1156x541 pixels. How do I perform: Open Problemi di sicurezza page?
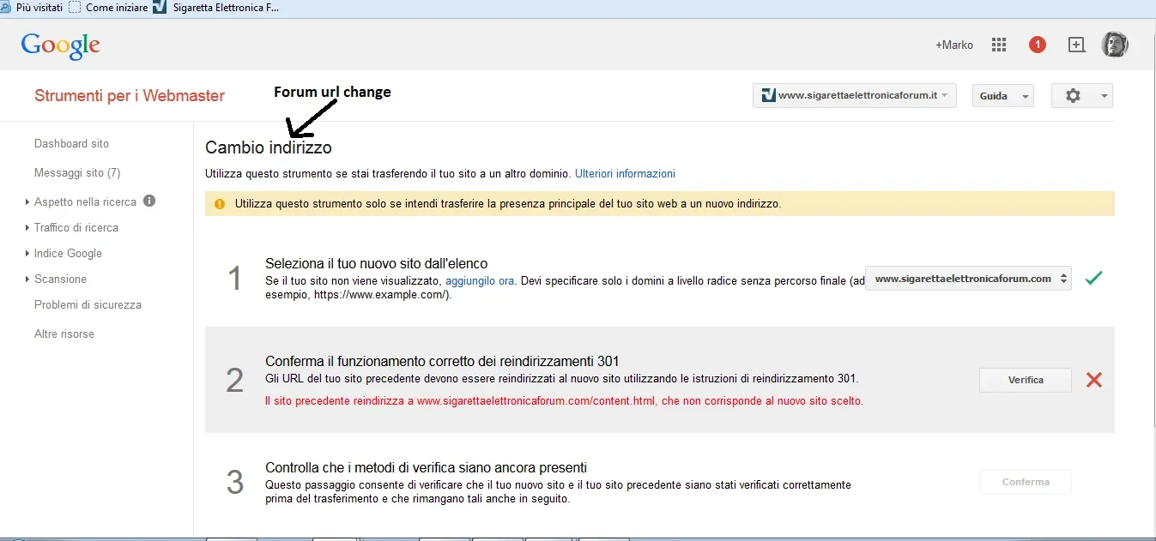pyautogui.click(x=88, y=305)
